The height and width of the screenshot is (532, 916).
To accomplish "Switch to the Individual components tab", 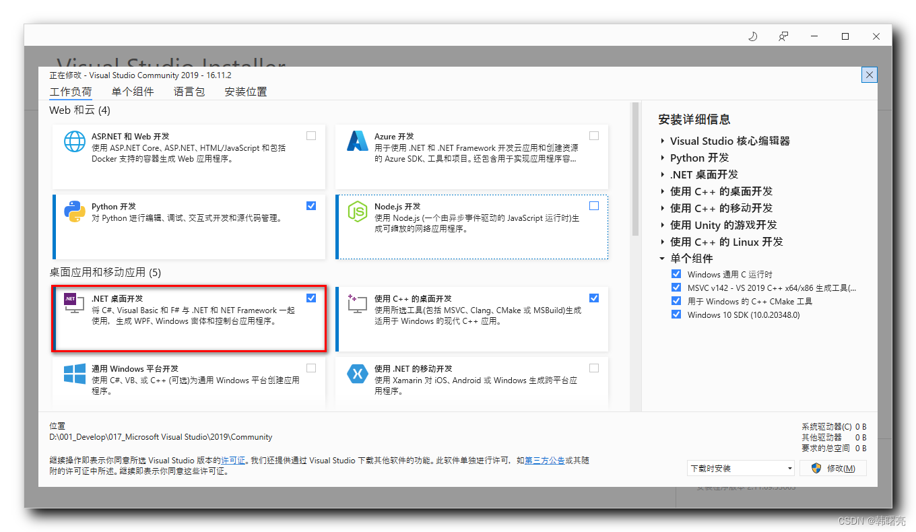I will (x=133, y=92).
